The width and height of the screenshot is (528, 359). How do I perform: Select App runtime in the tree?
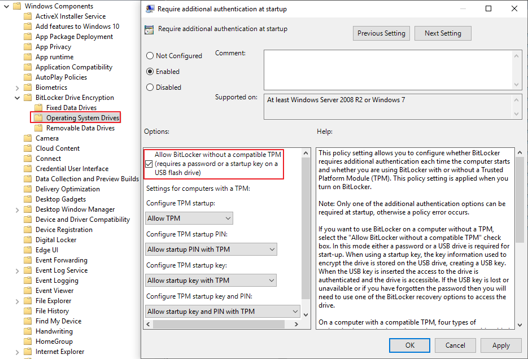[x=55, y=57]
